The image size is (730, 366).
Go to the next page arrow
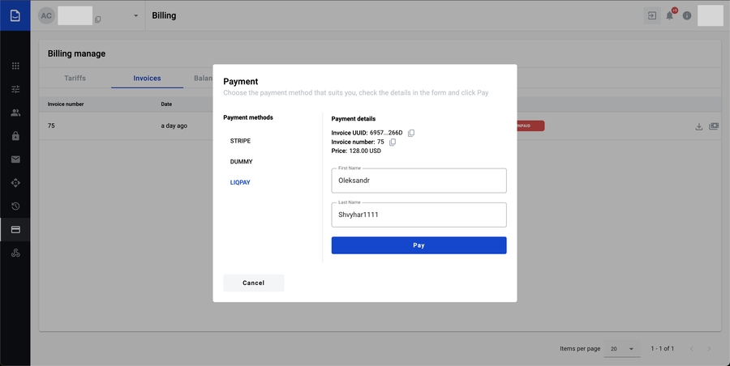pyautogui.click(x=709, y=348)
